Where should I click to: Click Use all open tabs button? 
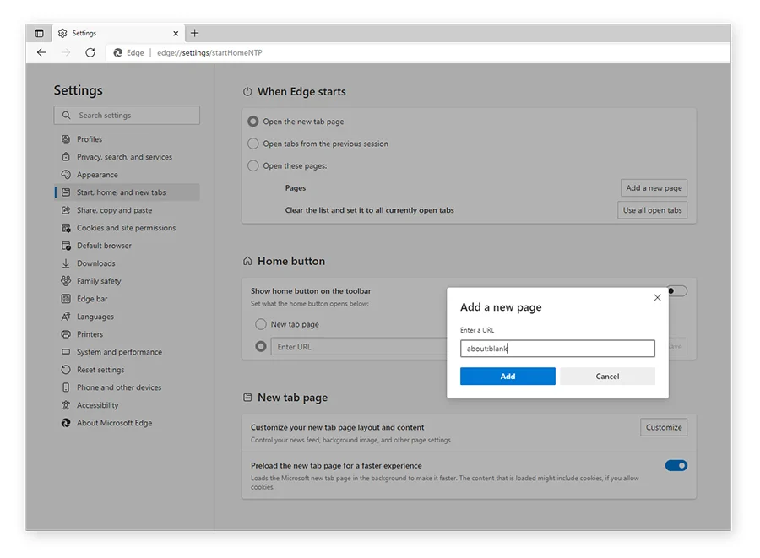click(x=653, y=210)
